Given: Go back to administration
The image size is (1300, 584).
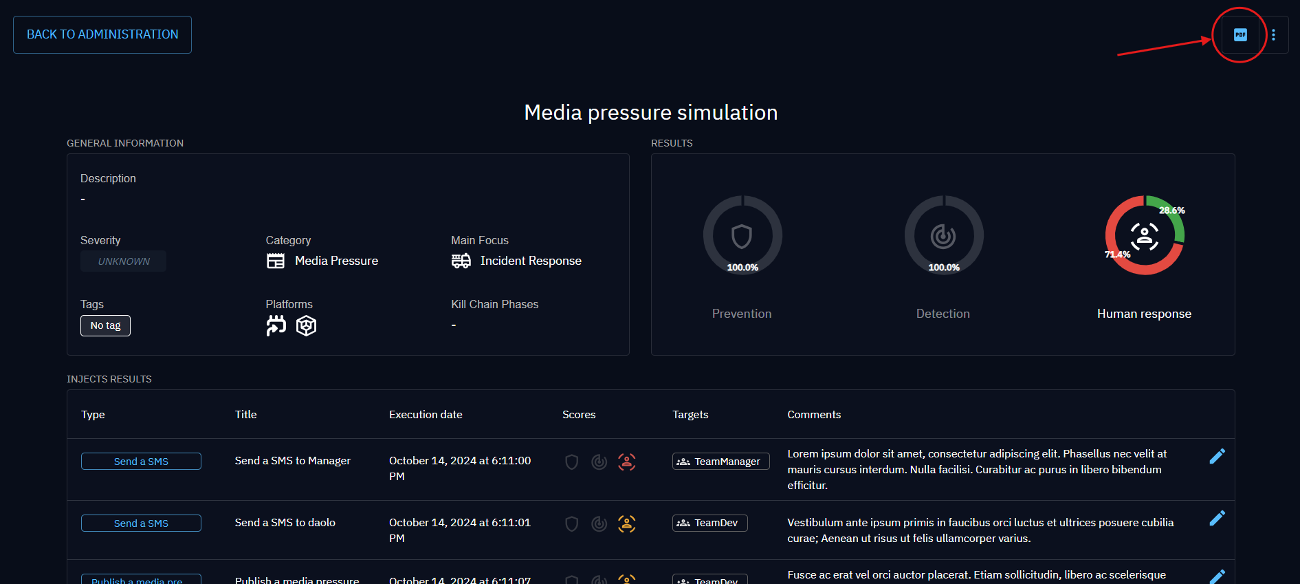Looking at the screenshot, I should click(x=102, y=34).
